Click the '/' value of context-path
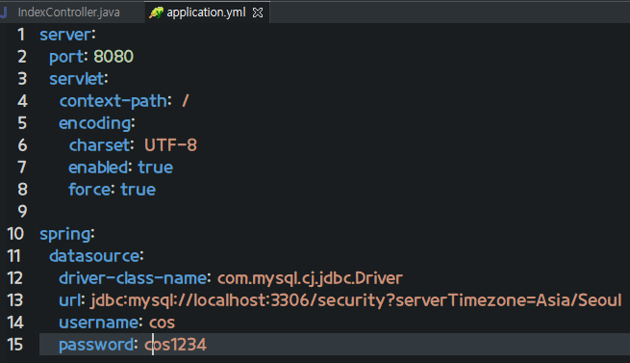630x363 pixels. point(186,100)
